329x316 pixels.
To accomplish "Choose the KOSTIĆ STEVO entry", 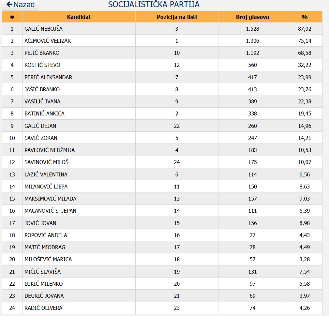I will (42, 65).
